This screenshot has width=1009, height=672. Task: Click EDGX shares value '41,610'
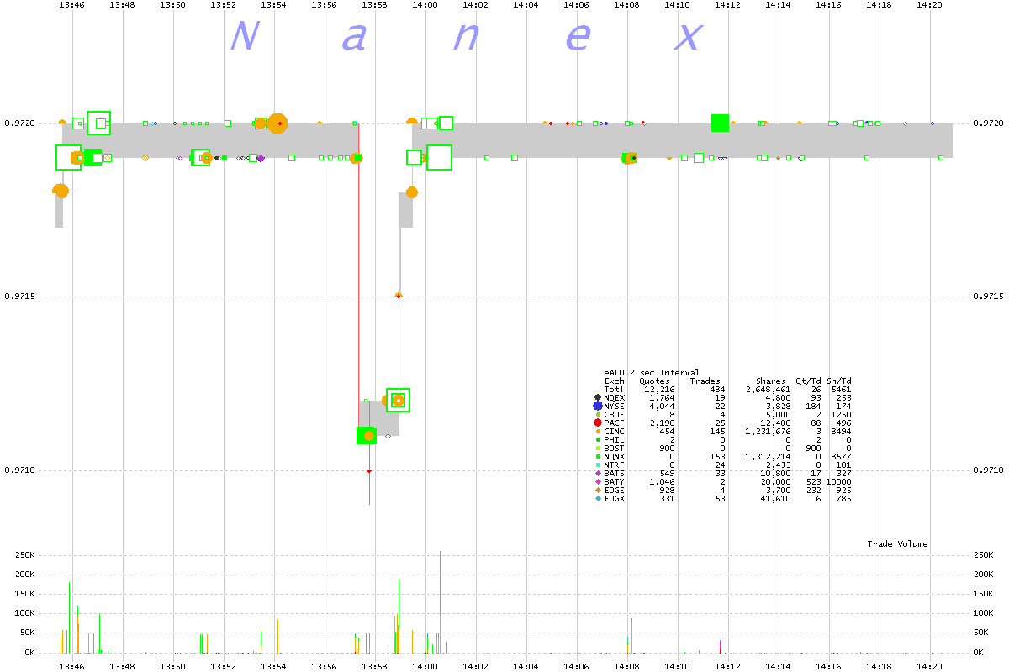[774, 498]
